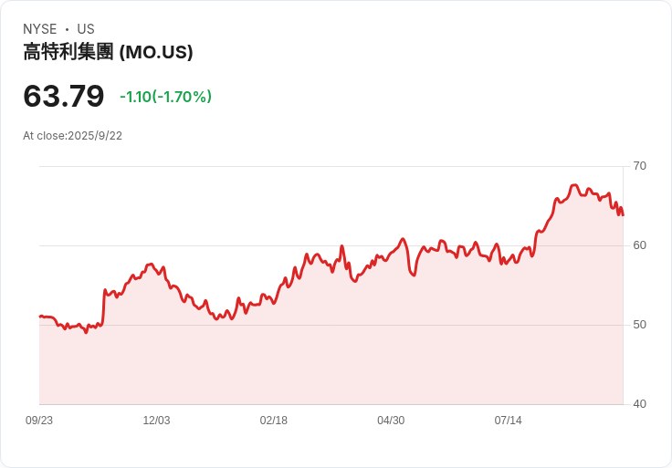Click the green -1.10(-1.70%) change value

pyautogui.click(x=165, y=97)
